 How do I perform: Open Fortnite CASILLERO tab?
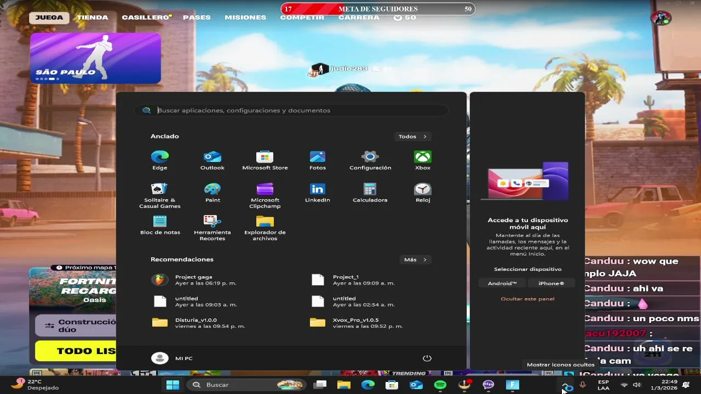tap(146, 18)
